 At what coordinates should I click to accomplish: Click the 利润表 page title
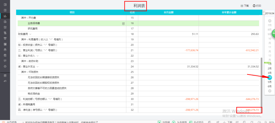point(139,6)
